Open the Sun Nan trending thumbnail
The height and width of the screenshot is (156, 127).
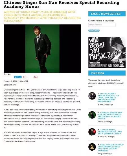[x=92, y=115]
